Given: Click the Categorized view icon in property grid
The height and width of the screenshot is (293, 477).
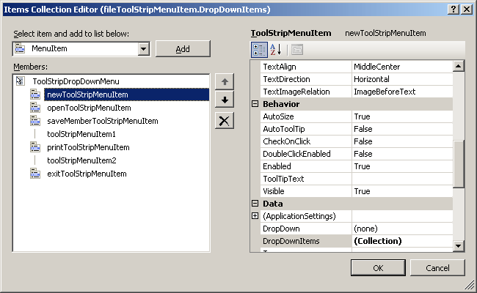Looking at the screenshot, I should tap(259, 50).
